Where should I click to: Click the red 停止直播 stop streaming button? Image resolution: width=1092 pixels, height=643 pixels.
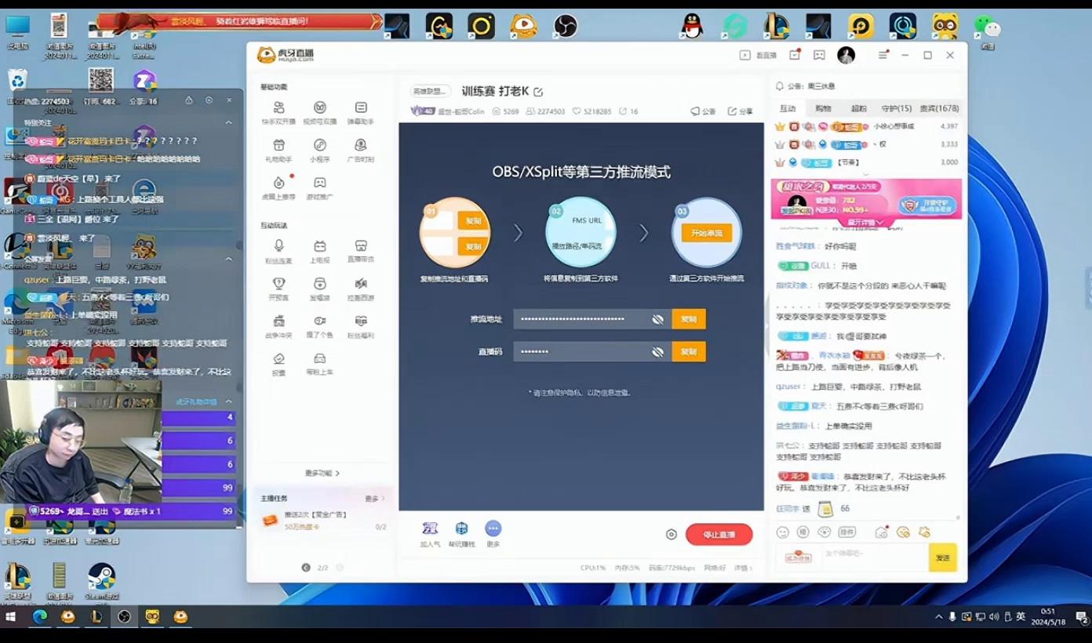719,535
